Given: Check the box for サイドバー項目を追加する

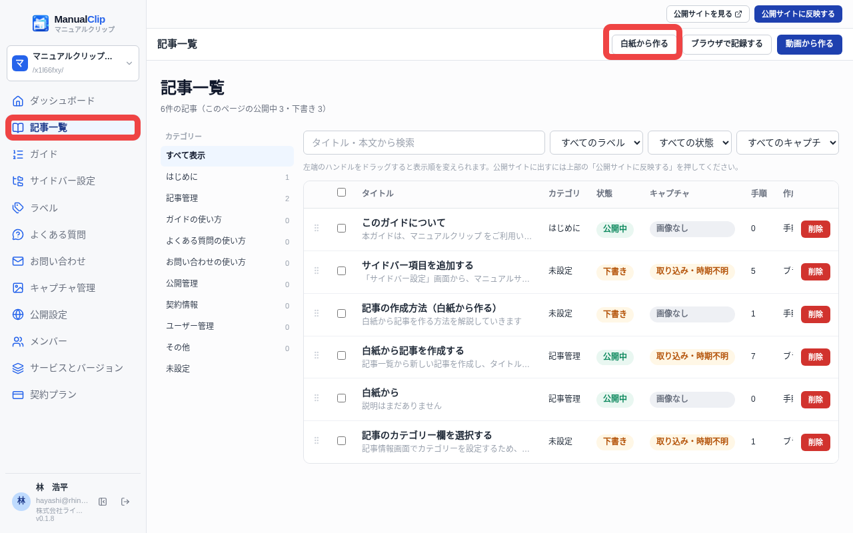Looking at the screenshot, I should (341, 271).
